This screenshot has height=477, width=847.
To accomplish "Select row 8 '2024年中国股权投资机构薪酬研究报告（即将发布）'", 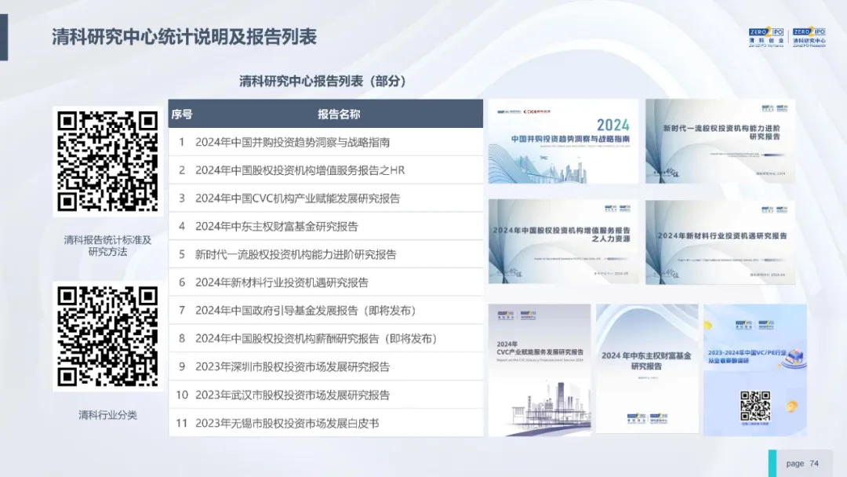I will click(325, 339).
